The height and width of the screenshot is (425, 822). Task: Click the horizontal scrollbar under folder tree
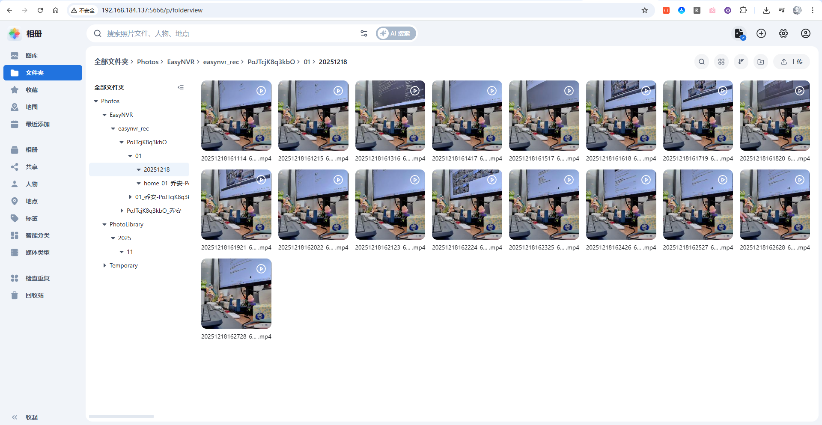click(x=121, y=416)
